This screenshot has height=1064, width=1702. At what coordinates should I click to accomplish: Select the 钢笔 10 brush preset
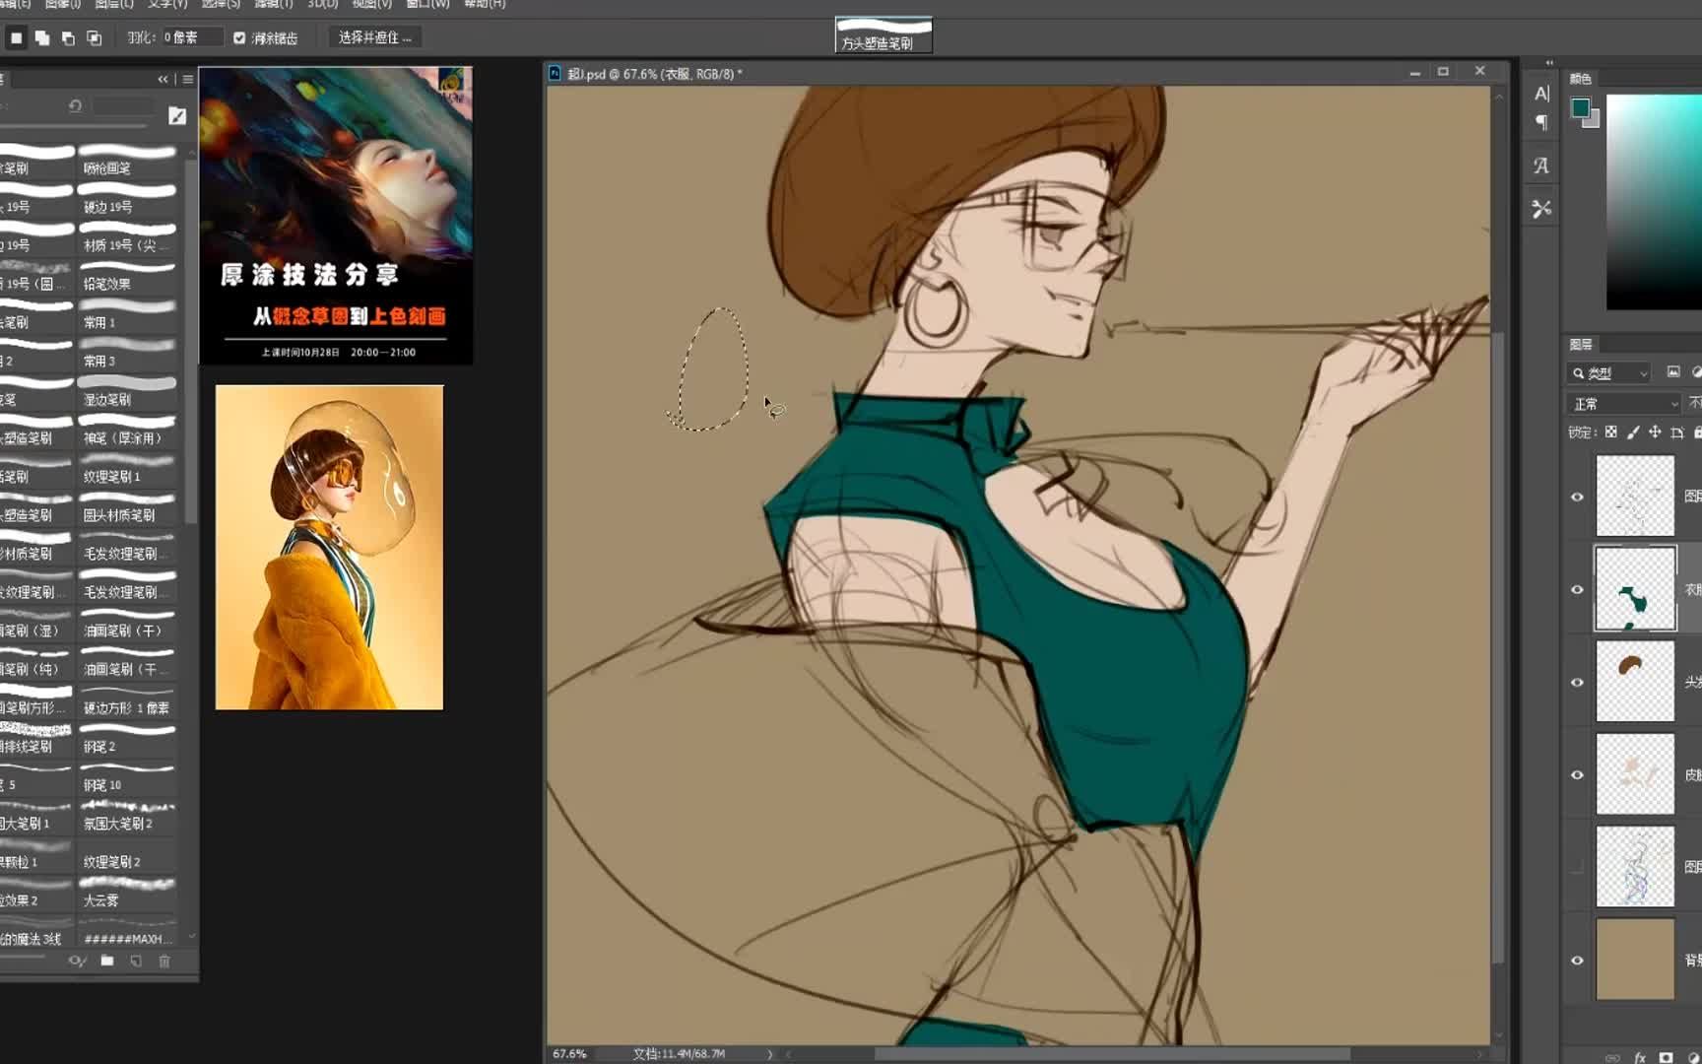coord(127,775)
